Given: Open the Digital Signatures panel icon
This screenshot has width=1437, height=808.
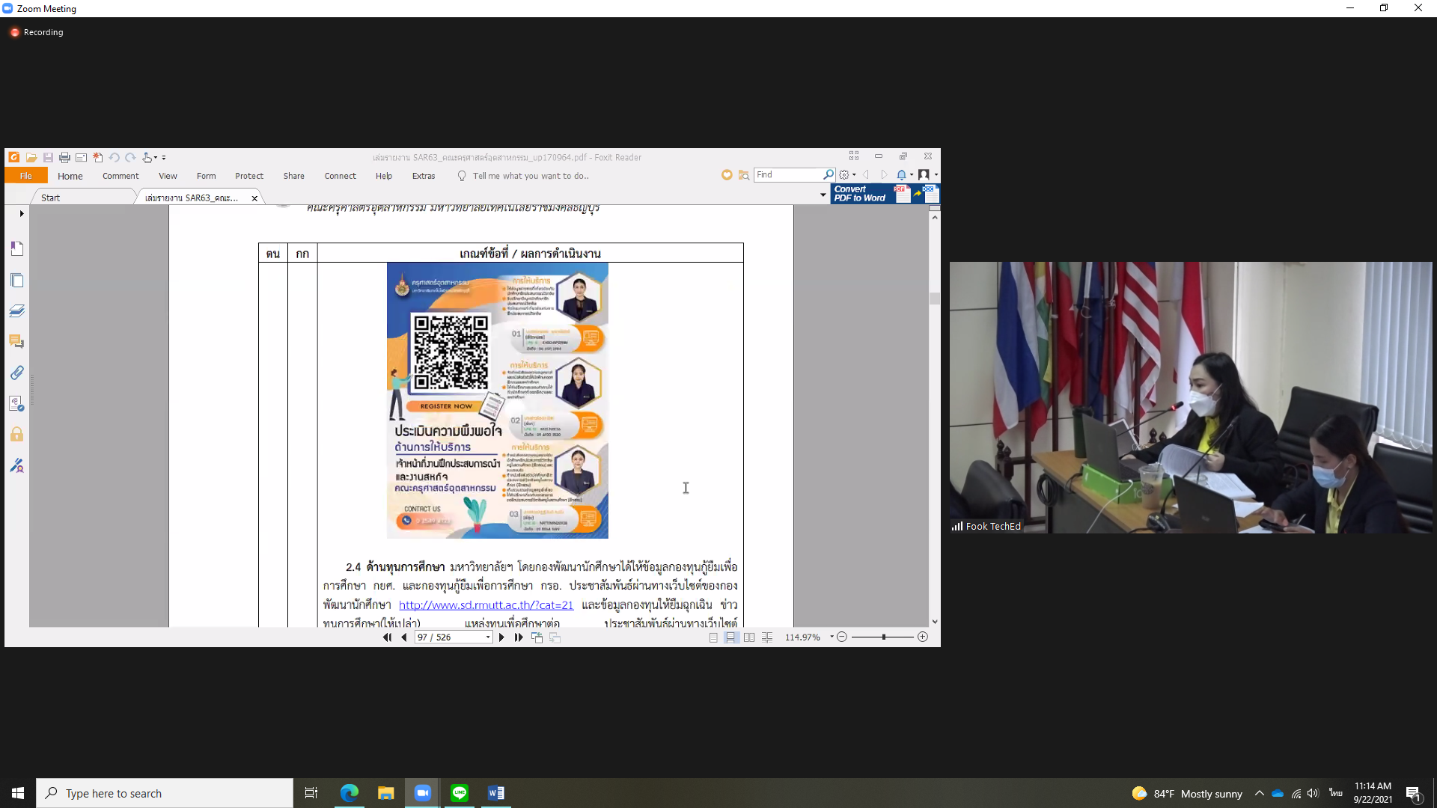Looking at the screenshot, I should pyautogui.click(x=17, y=404).
